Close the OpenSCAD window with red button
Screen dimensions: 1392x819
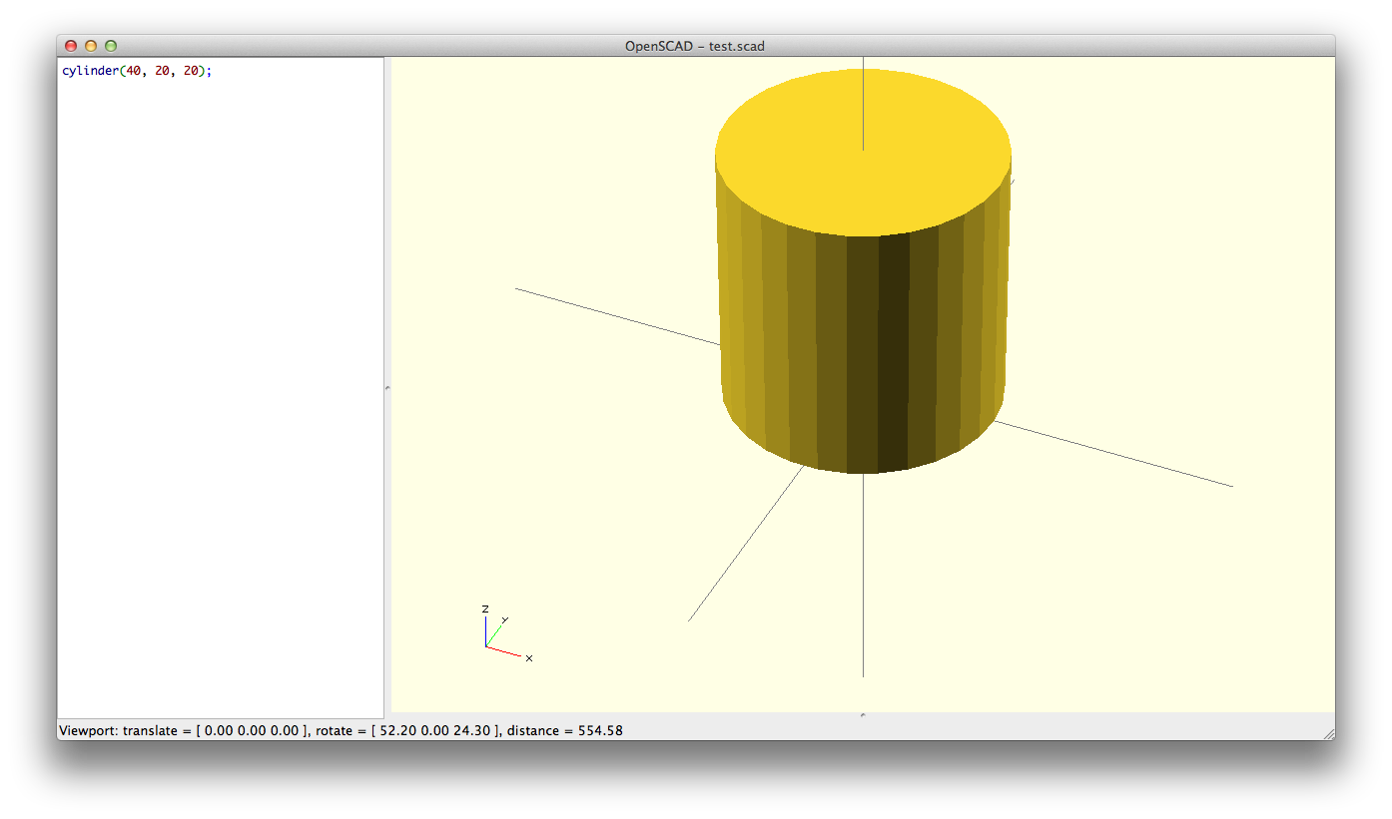tap(71, 46)
